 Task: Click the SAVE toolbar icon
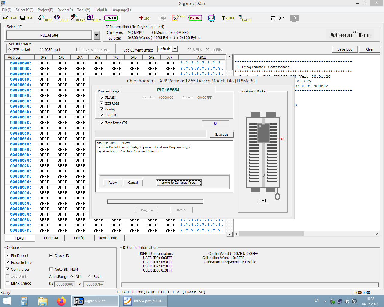(26, 18)
